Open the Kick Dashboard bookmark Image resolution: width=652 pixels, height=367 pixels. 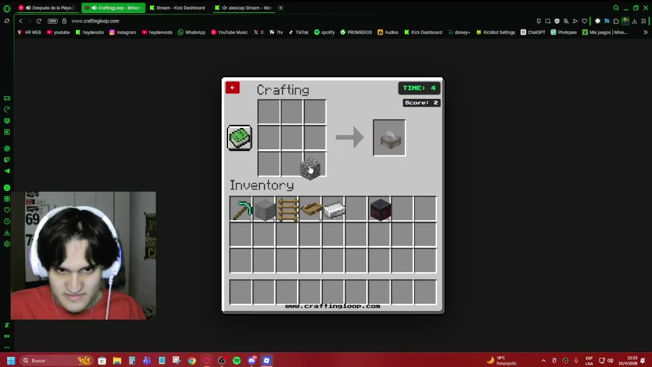[423, 32]
